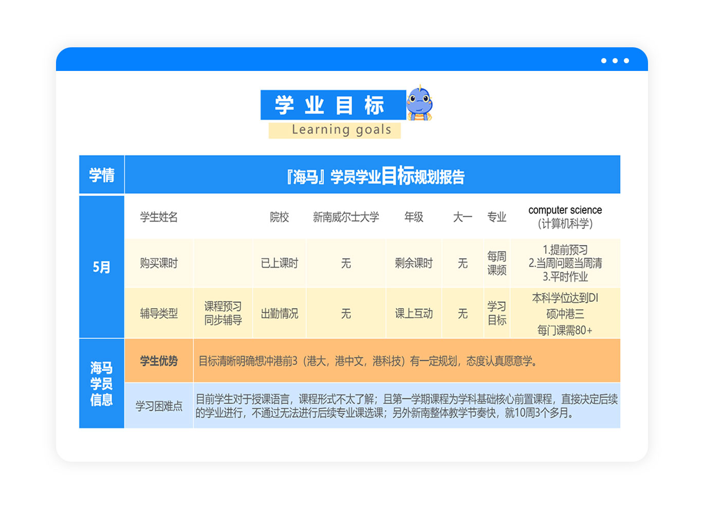Select the 学情 header cell

[102, 175]
